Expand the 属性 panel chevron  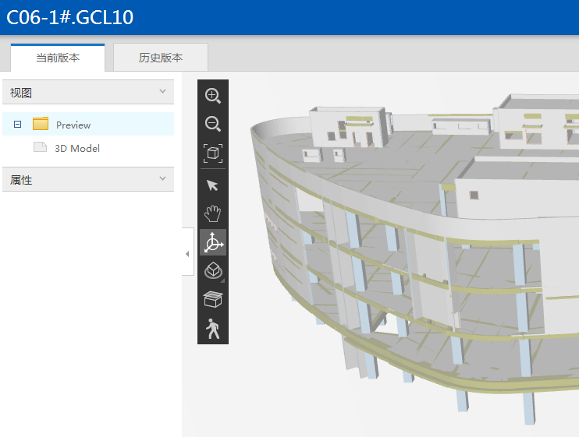click(x=163, y=179)
